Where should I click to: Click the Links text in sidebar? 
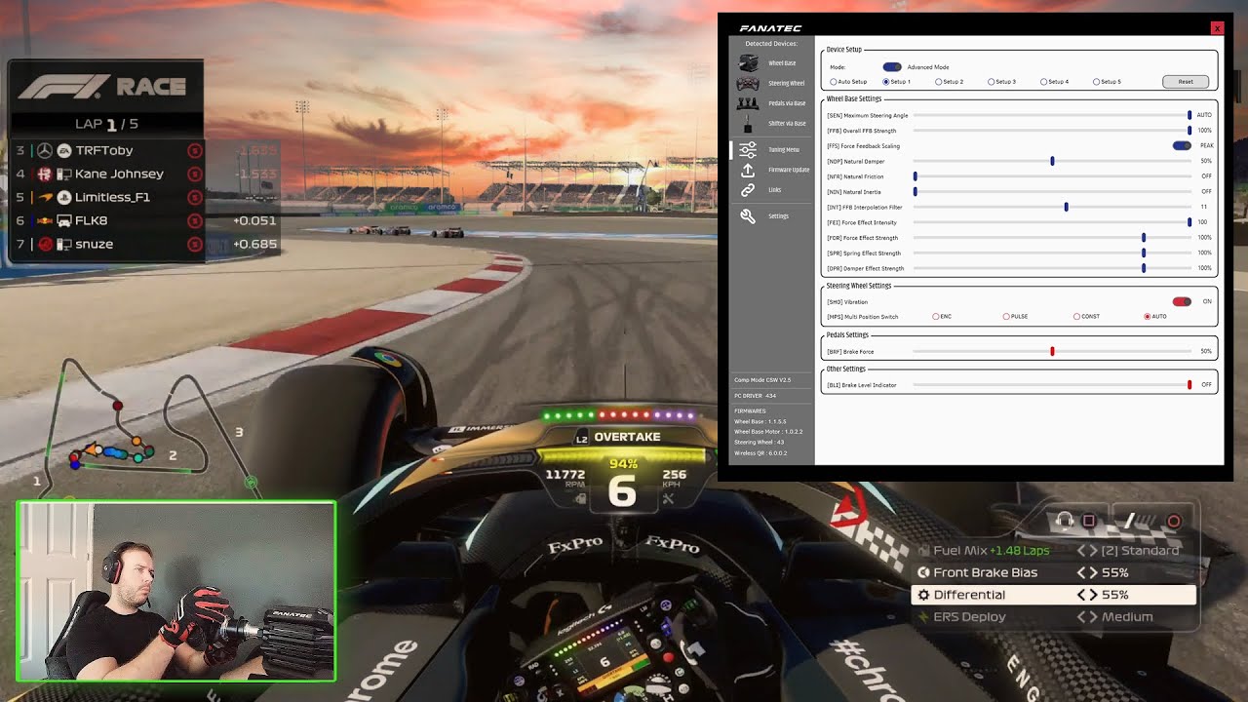[774, 190]
